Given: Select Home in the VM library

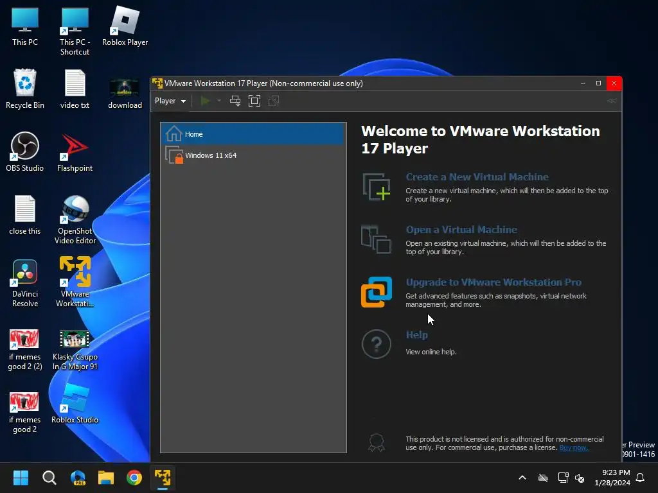Looking at the screenshot, I should point(253,134).
